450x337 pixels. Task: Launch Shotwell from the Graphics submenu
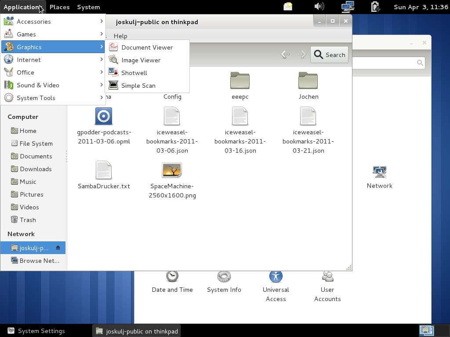click(134, 73)
